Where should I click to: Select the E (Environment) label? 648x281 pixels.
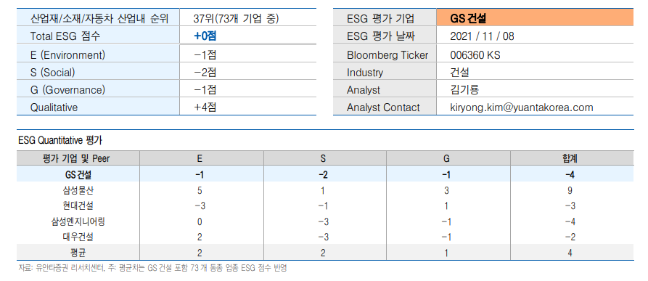point(67,55)
